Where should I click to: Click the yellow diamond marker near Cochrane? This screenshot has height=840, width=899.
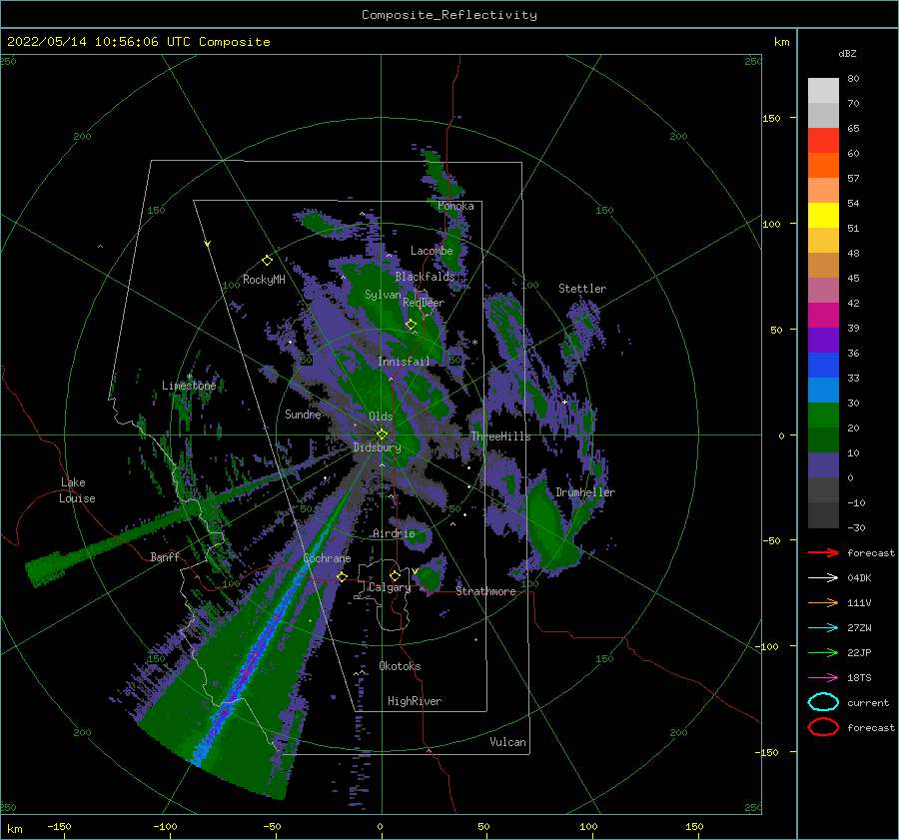pos(342,576)
